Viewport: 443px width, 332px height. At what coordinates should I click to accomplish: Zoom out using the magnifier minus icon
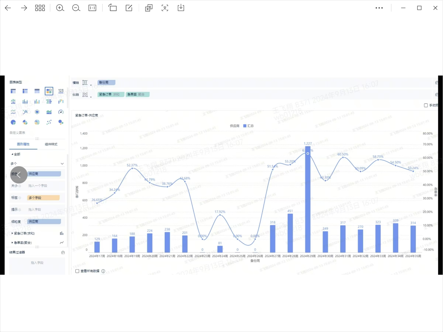click(76, 8)
